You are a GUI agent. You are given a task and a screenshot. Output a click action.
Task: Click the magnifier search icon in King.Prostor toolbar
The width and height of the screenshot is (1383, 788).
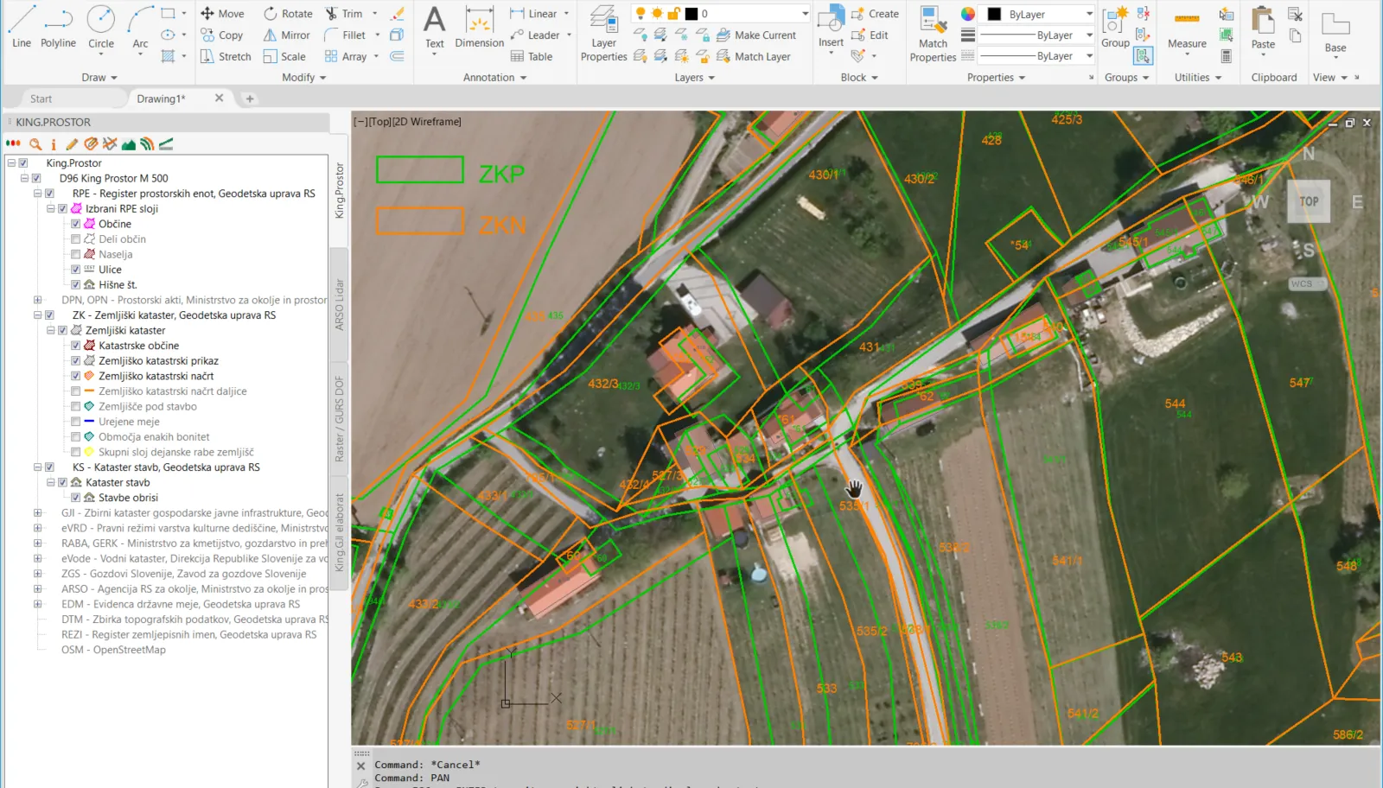pos(35,144)
